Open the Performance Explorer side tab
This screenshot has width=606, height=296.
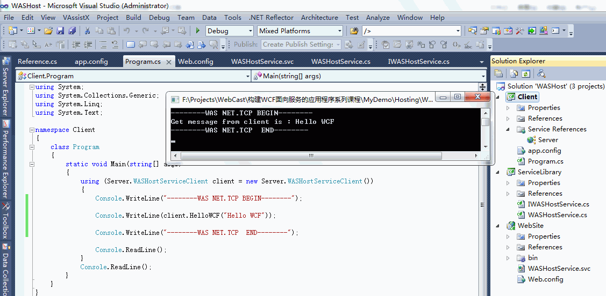pos(6,160)
